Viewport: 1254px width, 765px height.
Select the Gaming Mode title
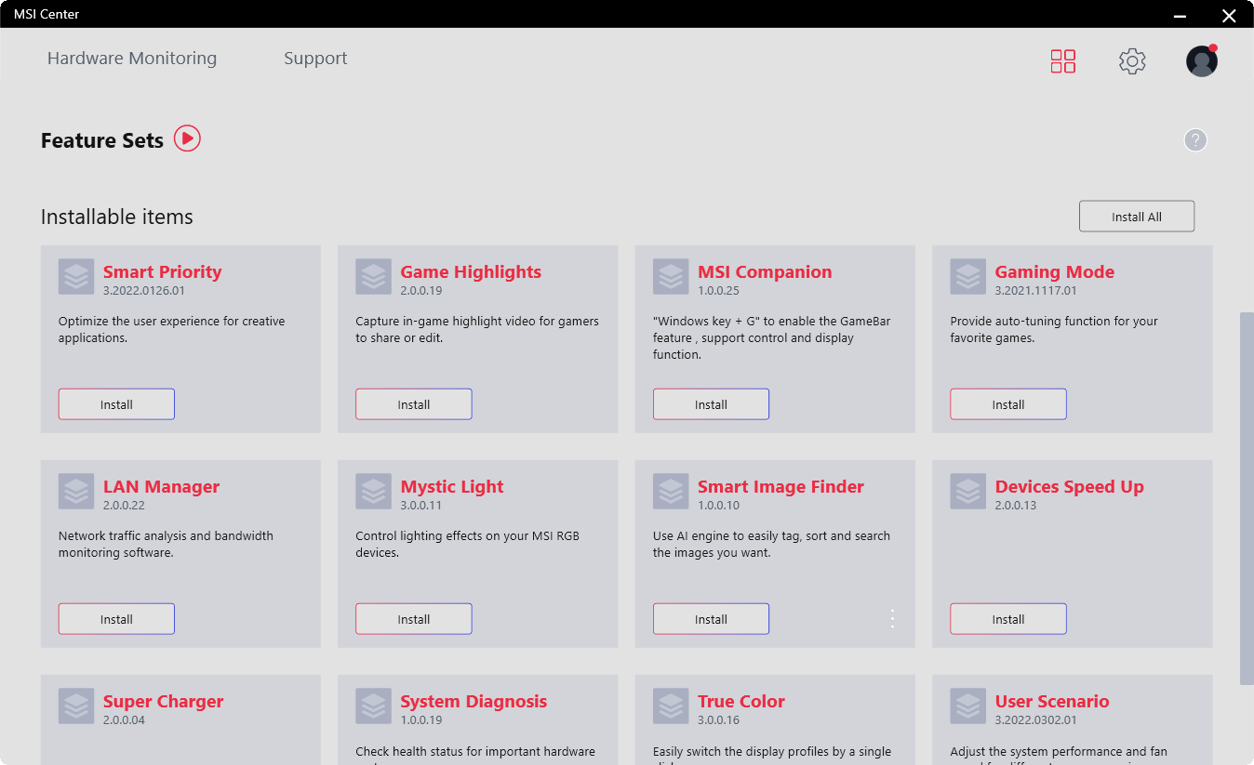coord(1055,272)
